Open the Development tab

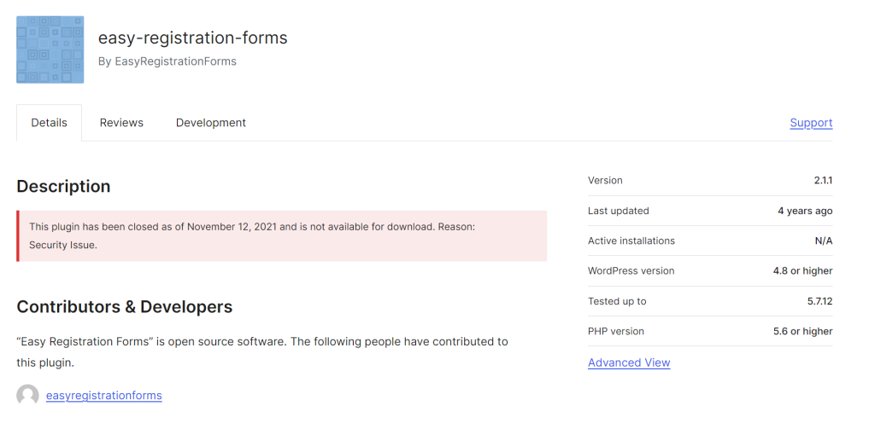tap(210, 123)
